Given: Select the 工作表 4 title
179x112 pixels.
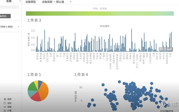Looking at the screenshot, I should pos(81,75).
